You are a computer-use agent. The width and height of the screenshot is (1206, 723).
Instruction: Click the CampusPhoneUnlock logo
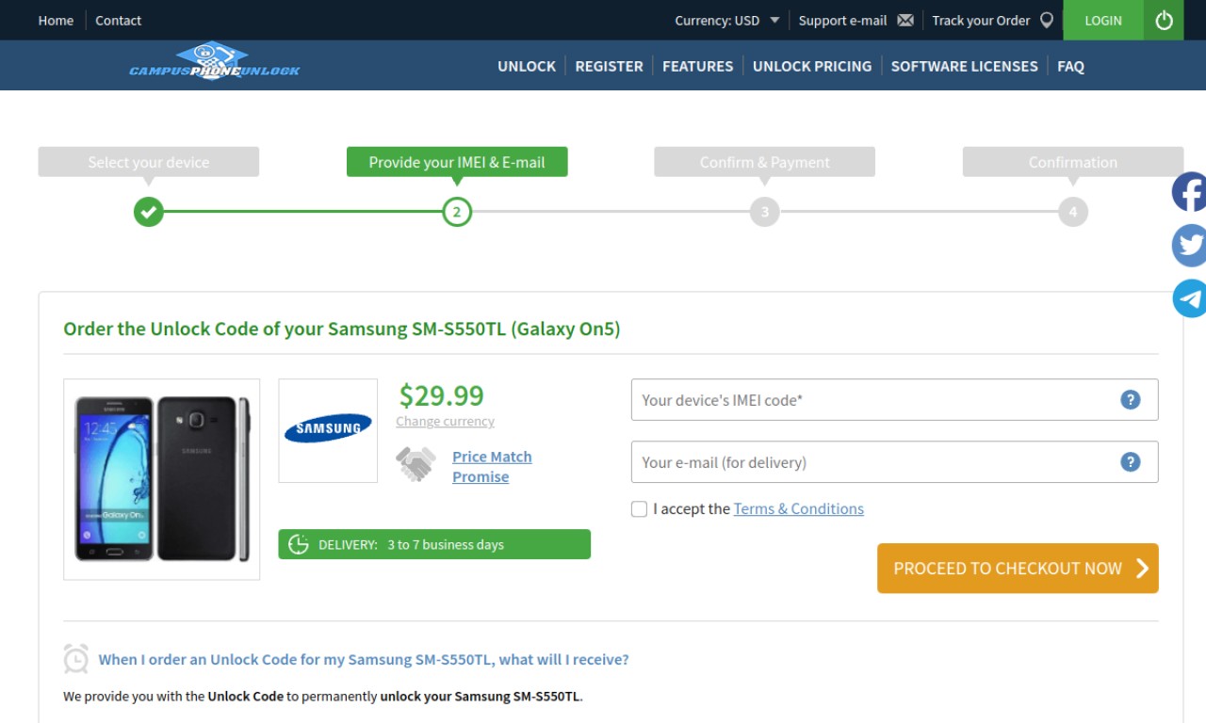(x=215, y=62)
